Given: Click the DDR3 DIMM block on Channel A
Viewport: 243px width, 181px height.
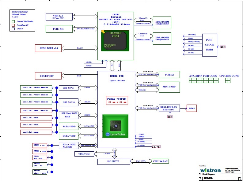Looking at the screenshot, I should tap(162, 23).
